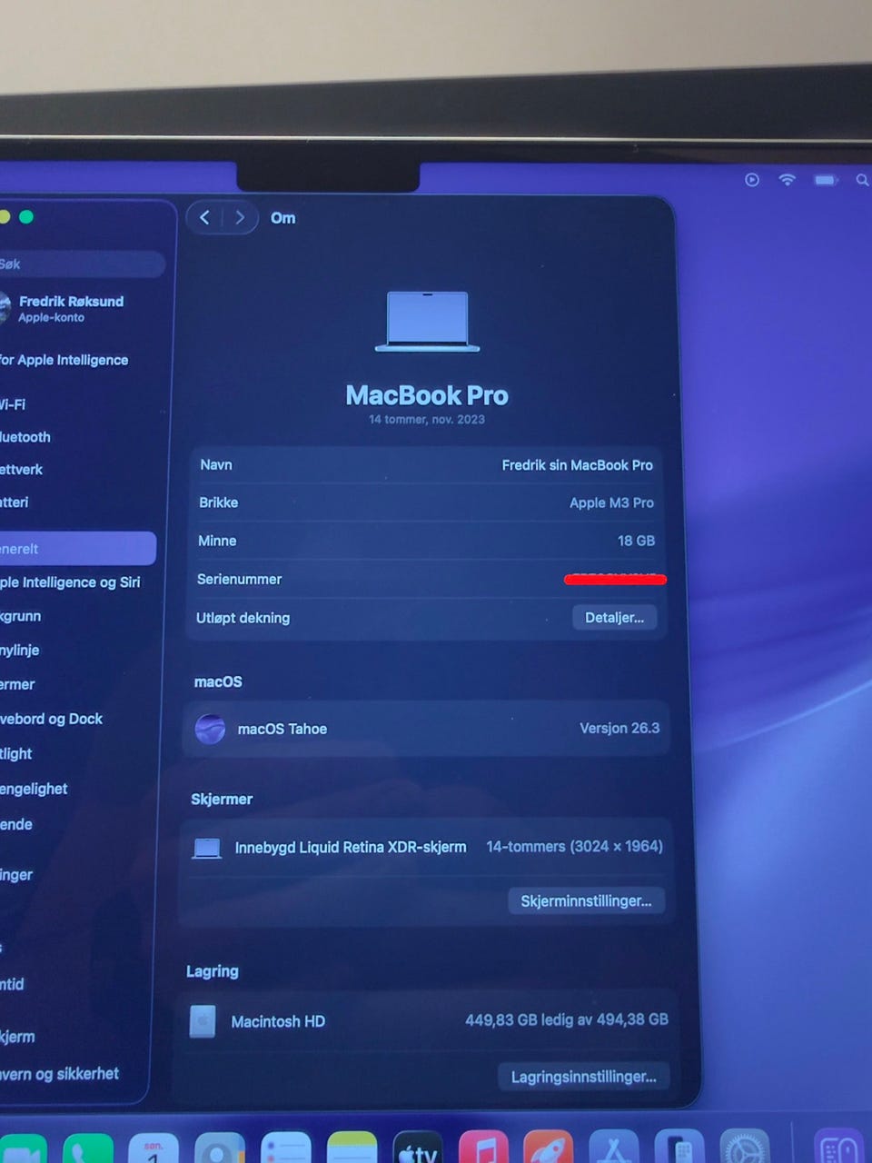Go back with the left chevron button
This screenshot has width=872, height=1163.
(204, 217)
